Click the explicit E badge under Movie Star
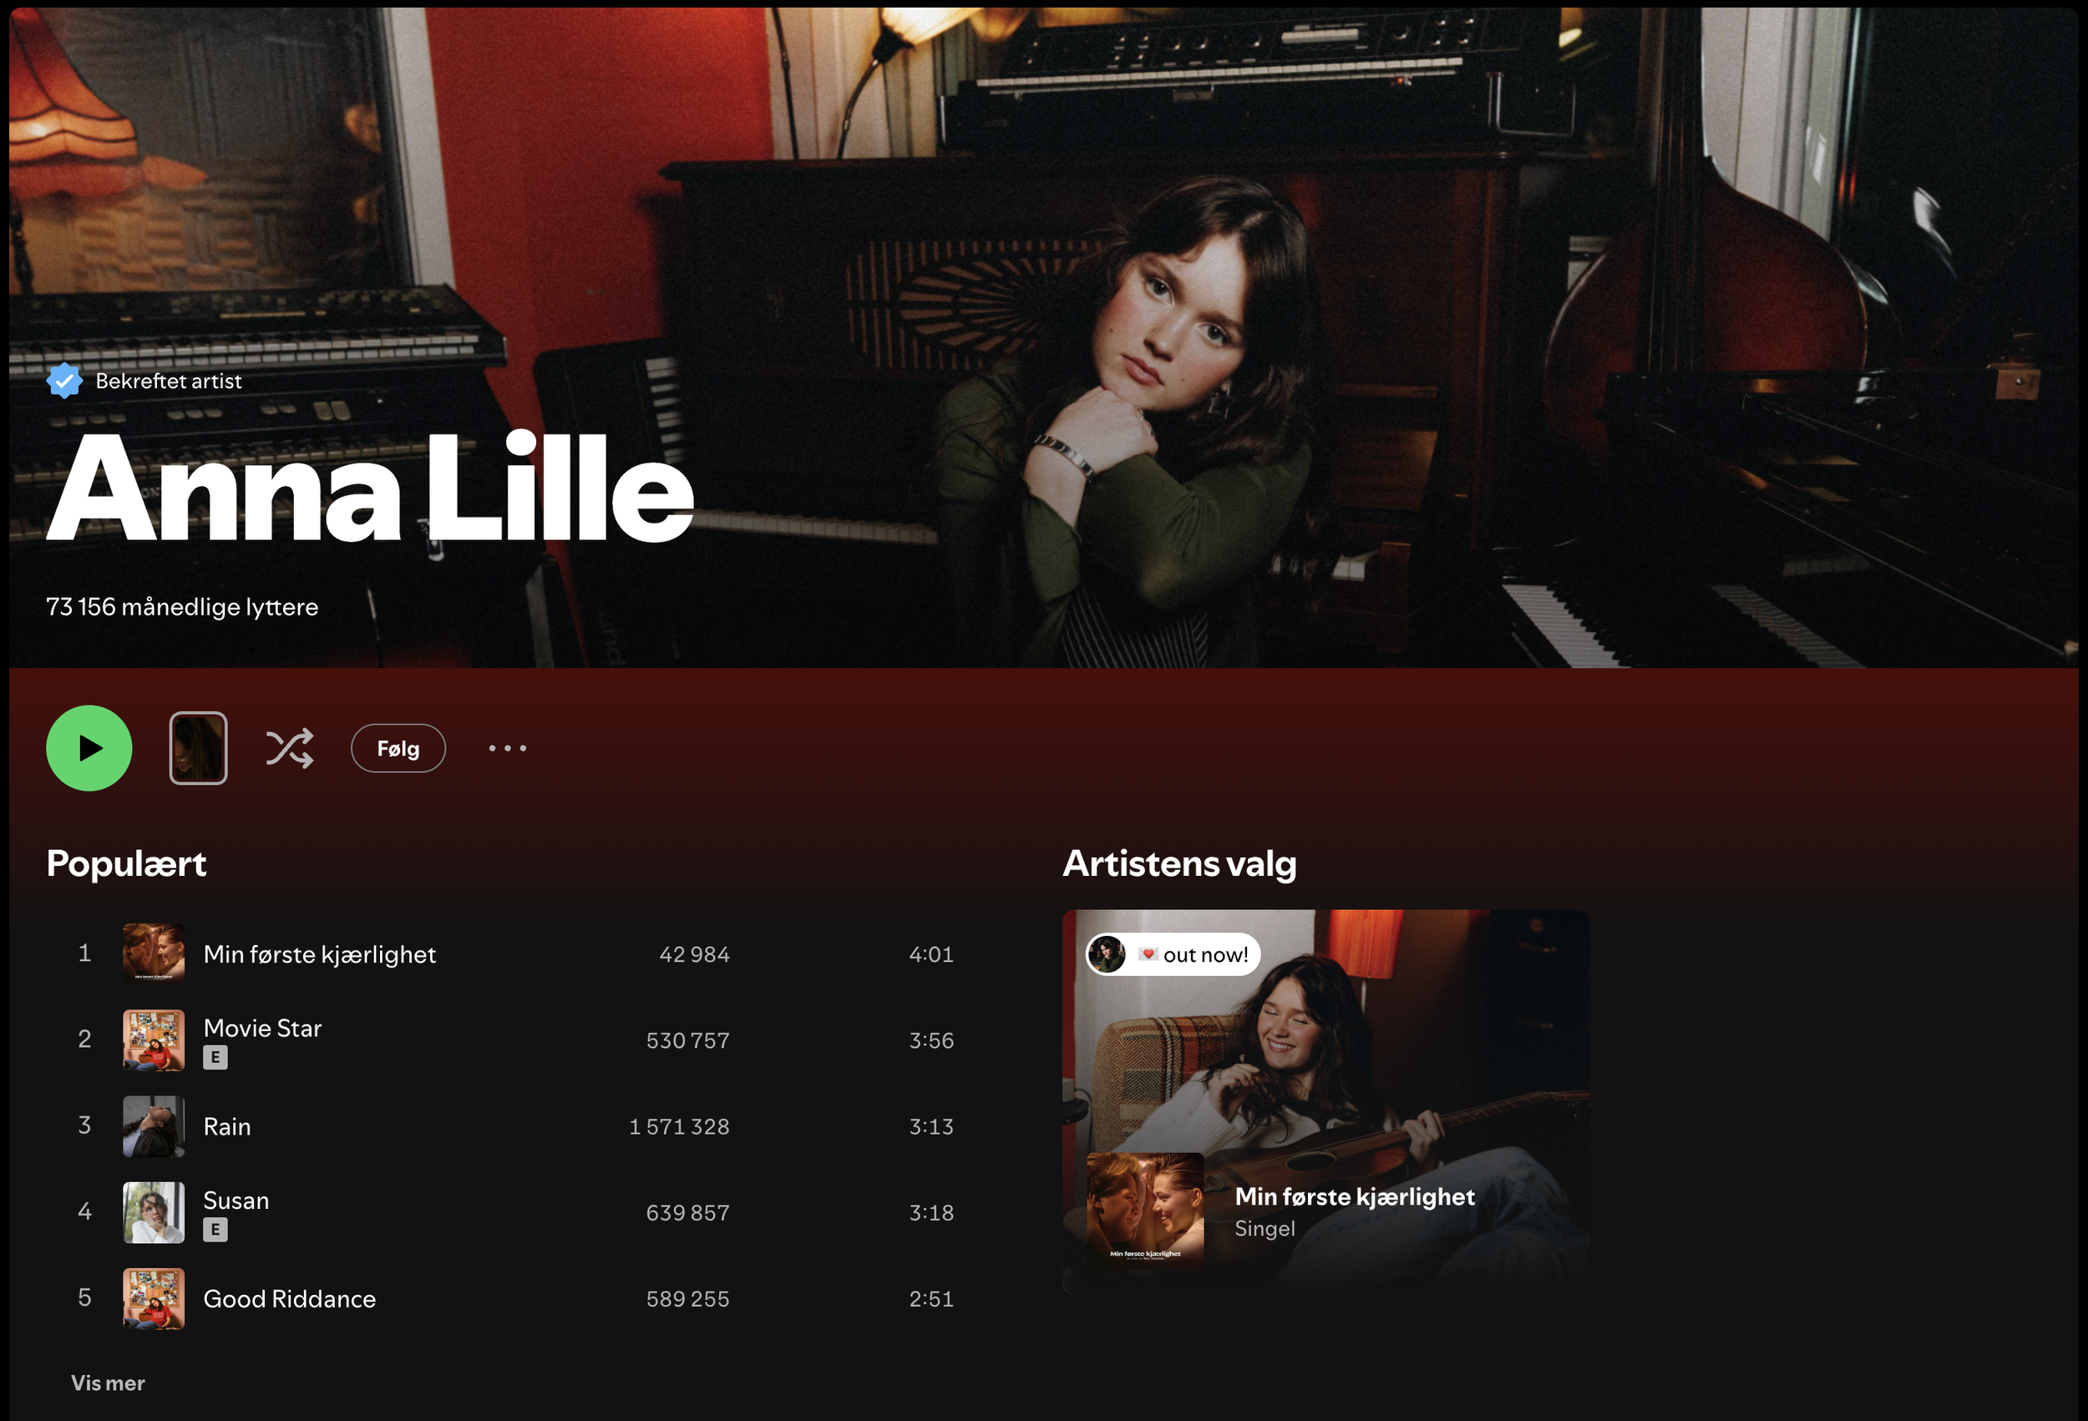The image size is (2088, 1421). point(215,1057)
